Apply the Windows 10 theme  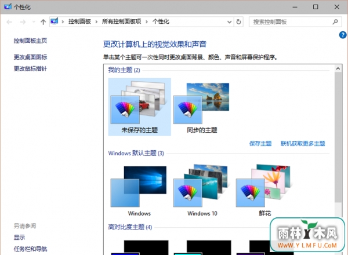pos(202,191)
